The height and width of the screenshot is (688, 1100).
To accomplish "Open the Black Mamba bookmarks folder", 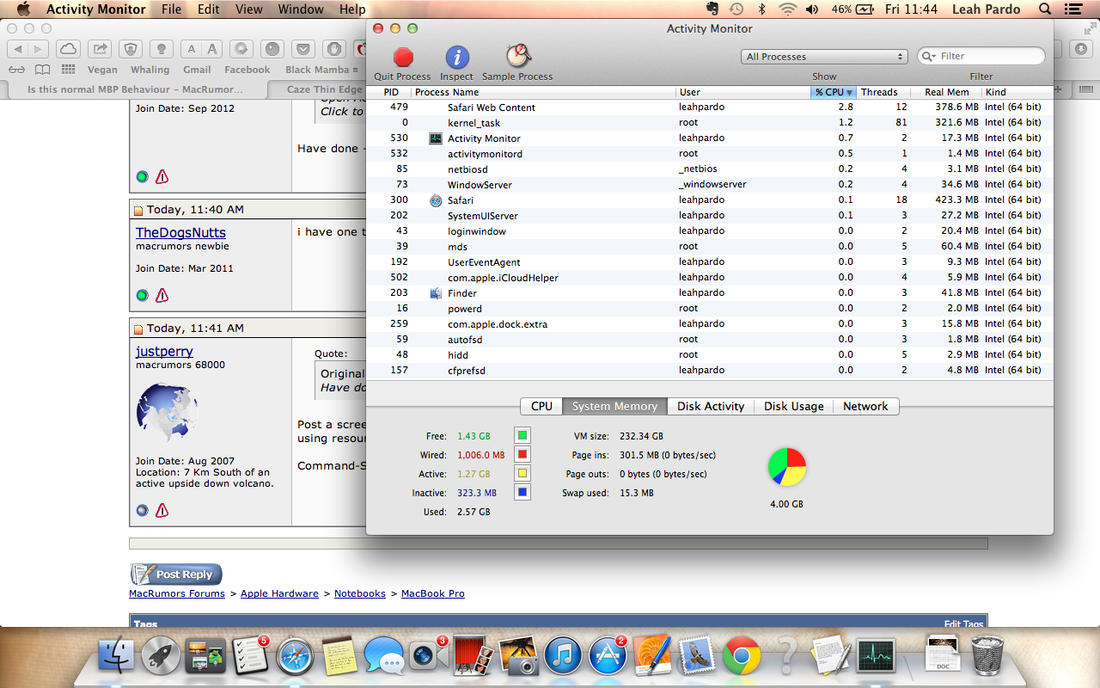I will coord(322,70).
